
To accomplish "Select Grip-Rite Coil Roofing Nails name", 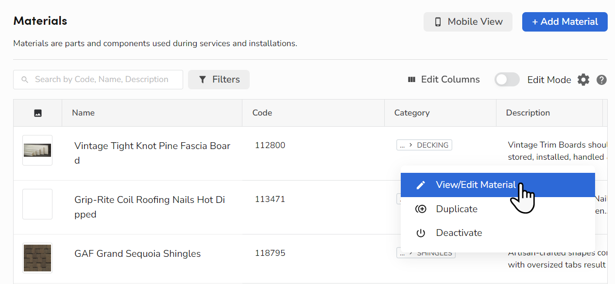I will pyautogui.click(x=150, y=207).
